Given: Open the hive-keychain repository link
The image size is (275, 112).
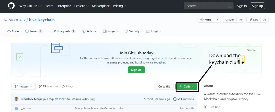Looking at the screenshot, I should point(42,20).
